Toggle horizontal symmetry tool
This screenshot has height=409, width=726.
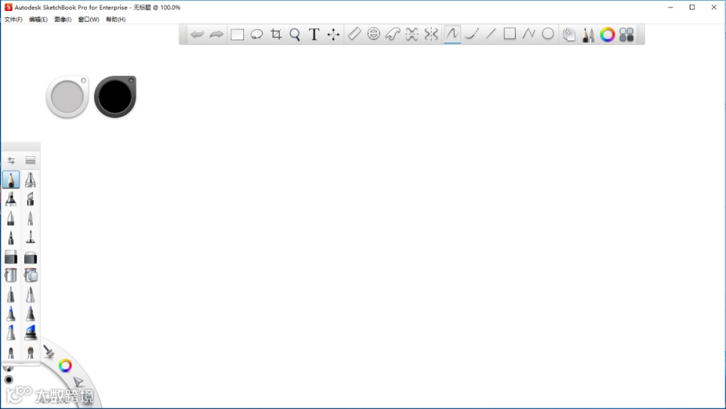point(411,34)
